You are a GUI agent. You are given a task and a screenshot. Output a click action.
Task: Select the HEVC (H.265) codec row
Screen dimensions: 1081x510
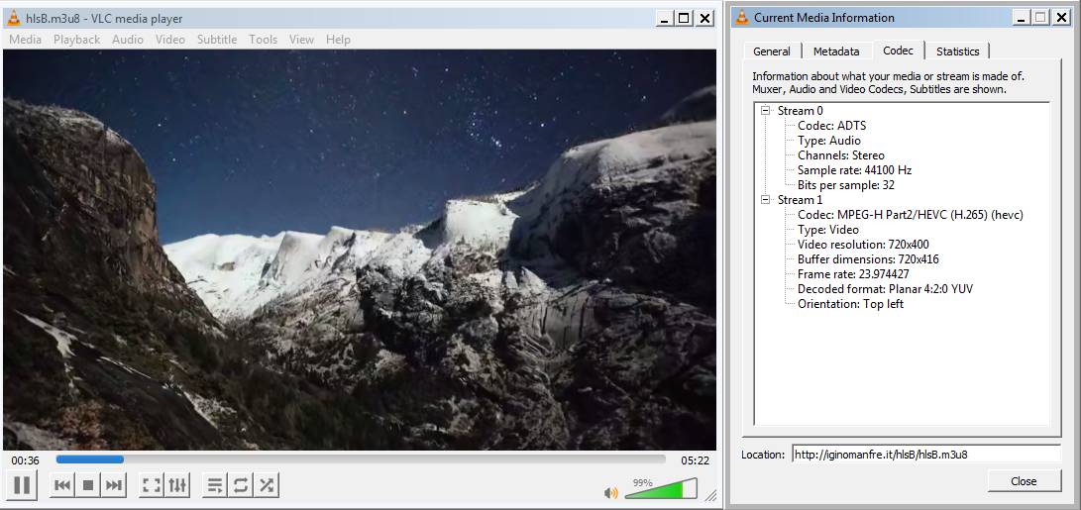point(910,215)
